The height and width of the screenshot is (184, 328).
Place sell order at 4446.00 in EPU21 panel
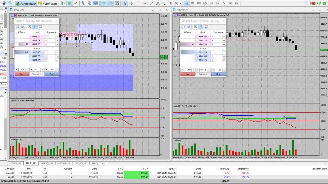(x=46, y=36)
